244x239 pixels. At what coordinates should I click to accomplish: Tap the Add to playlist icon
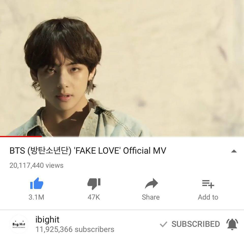(208, 184)
